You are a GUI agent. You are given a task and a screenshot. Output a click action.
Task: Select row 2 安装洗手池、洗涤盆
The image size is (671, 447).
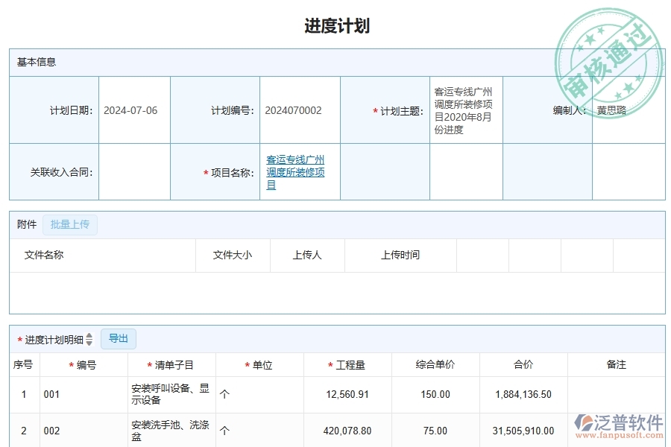coord(170,431)
